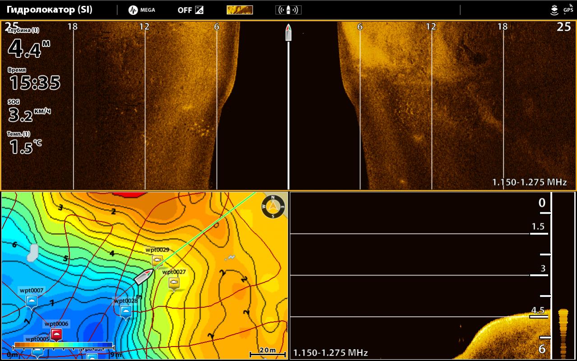577x361 pixels.
Task: Select the red wpt0006 waypoint marker
Action: click(x=56, y=334)
